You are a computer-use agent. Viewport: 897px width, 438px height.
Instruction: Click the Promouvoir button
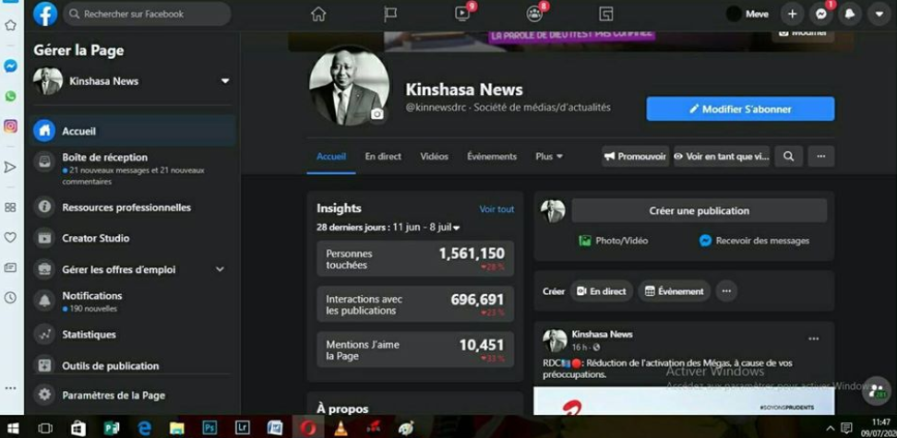click(x=635, y=156)
